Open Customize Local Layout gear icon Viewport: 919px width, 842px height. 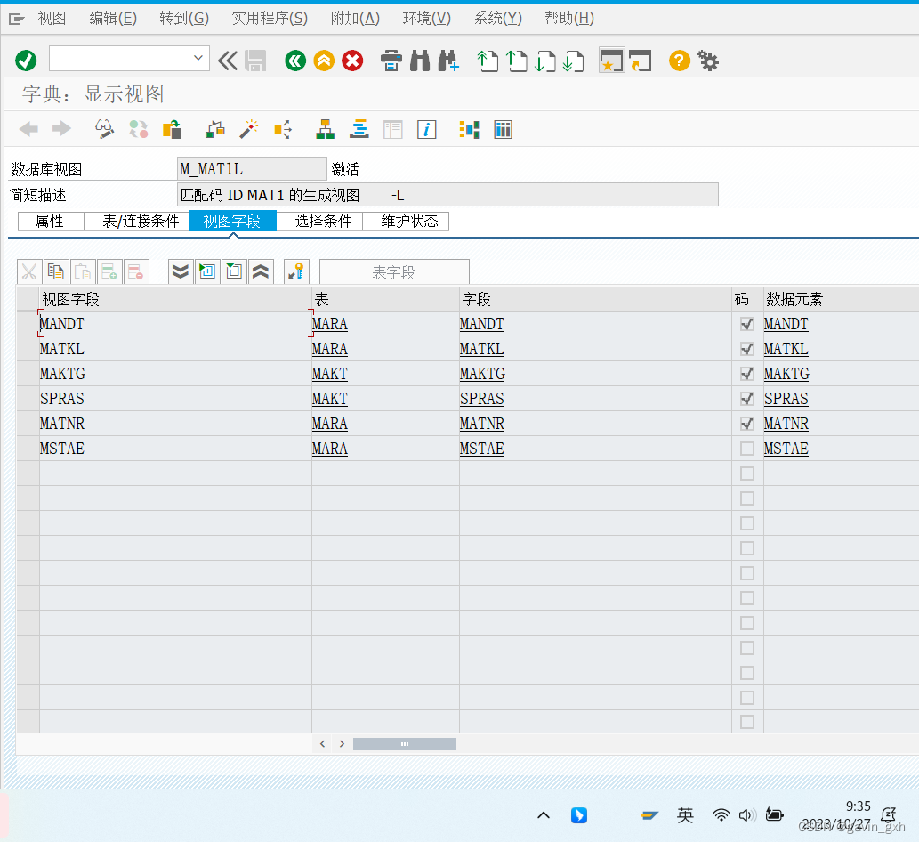pos(708,61)
